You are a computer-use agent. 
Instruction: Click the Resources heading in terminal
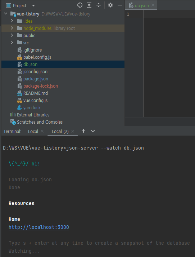click(x=22, y=203)
